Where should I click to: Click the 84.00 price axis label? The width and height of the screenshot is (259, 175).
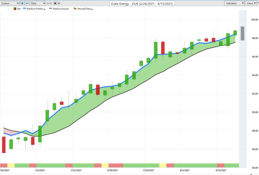coord(254,168)
